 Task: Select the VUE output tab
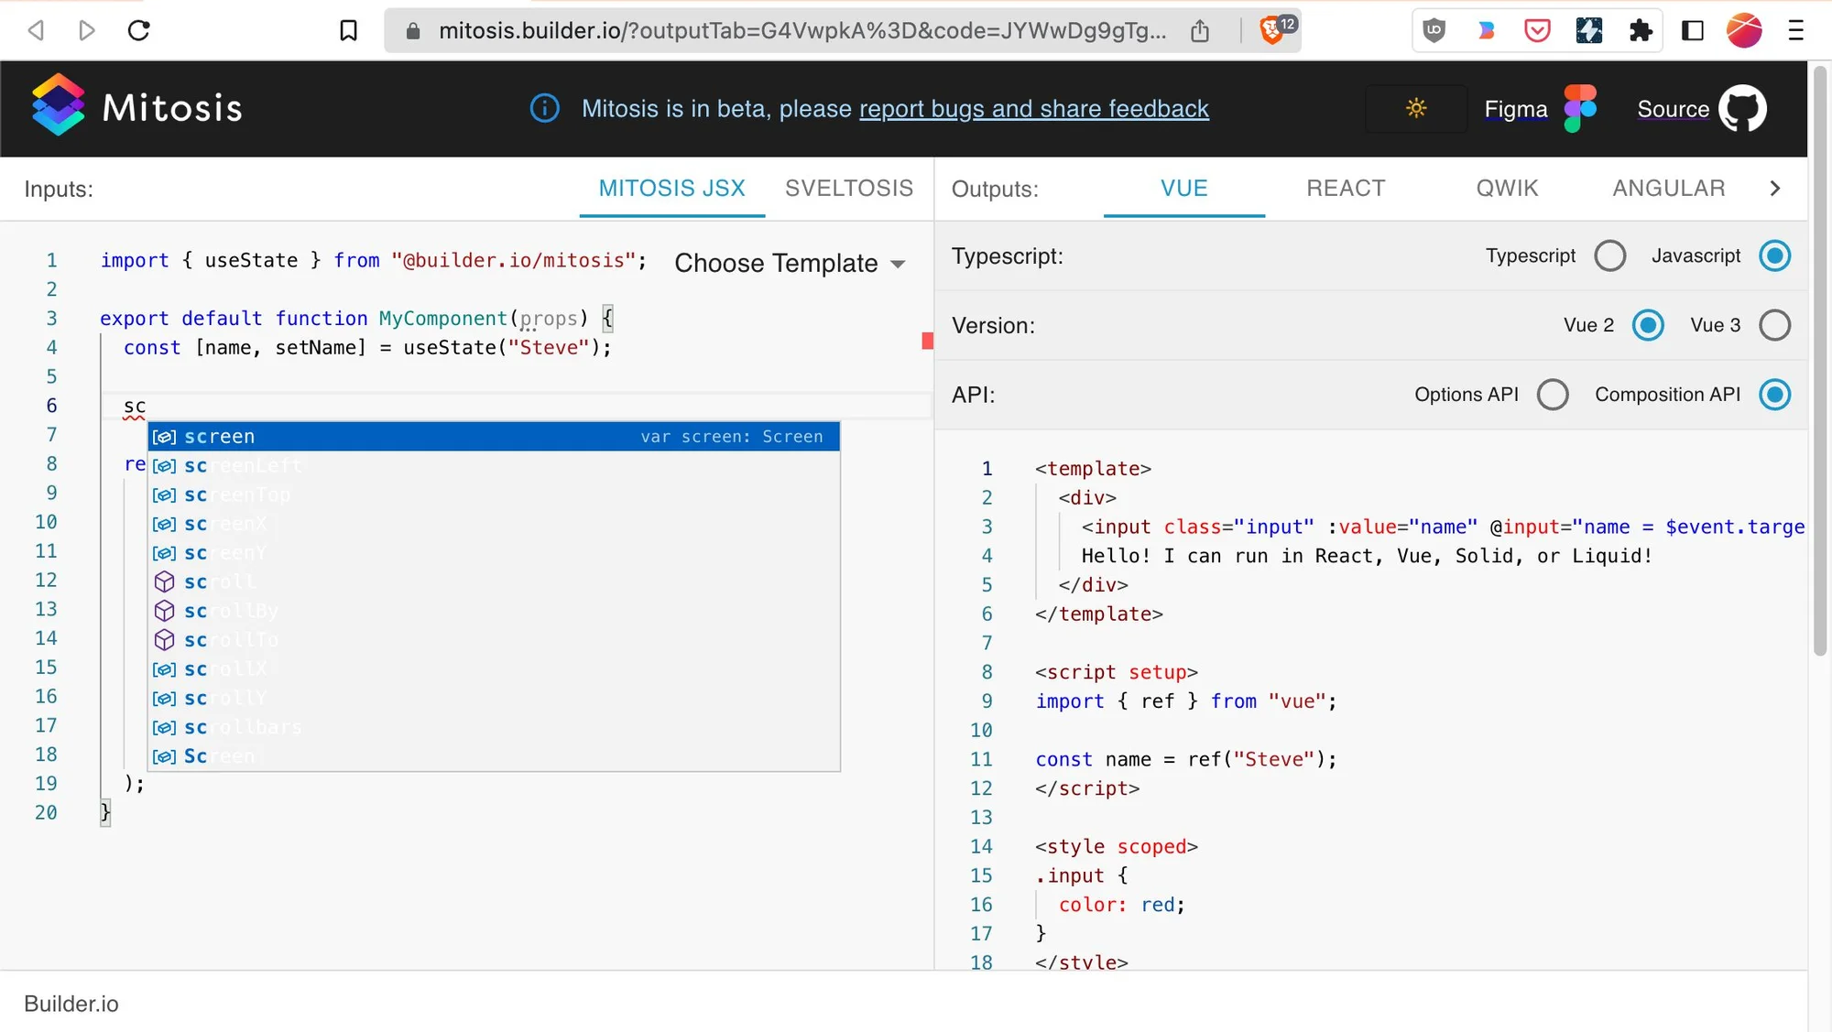click(1183, 189)
